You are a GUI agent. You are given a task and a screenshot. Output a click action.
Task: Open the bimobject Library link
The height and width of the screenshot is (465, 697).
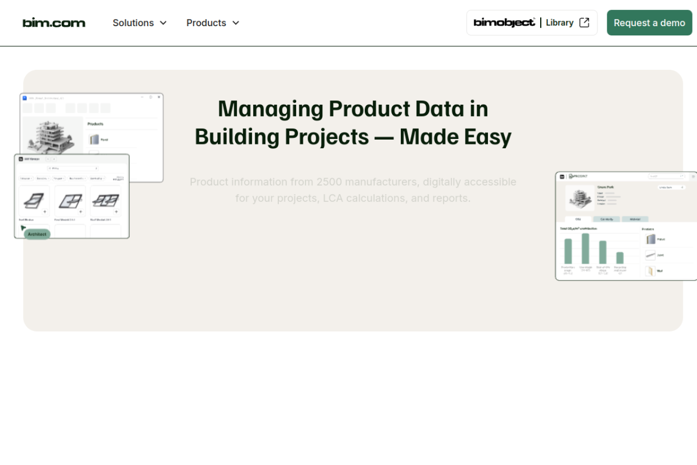click(531, 23)
